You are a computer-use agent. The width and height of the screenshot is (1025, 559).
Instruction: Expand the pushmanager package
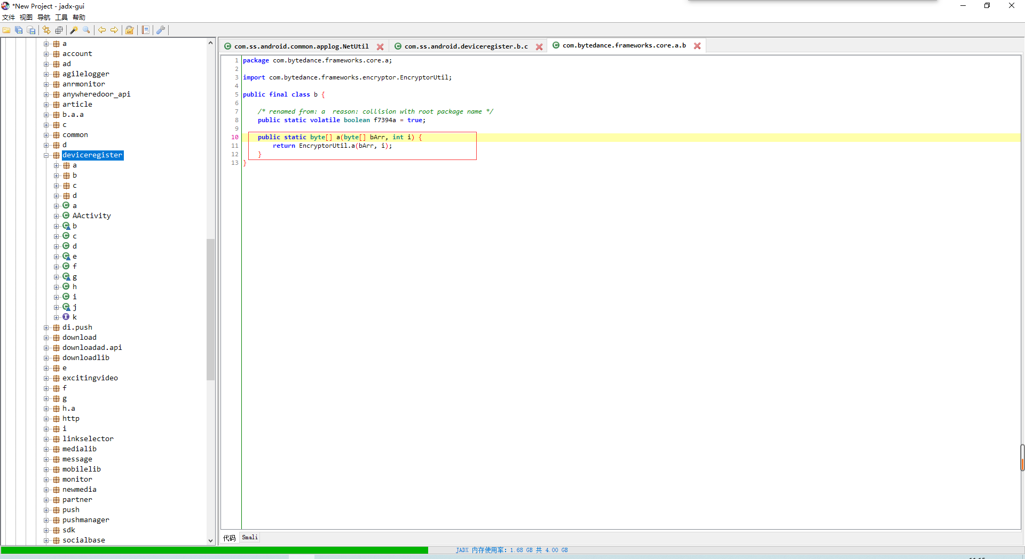tap(46, 520)
